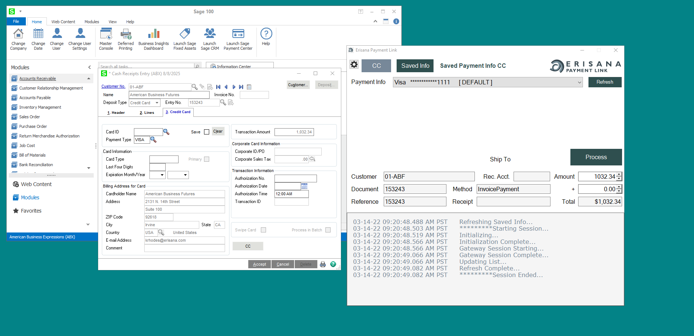Click Customer No. lookup magnifier

tap(194, 87)
